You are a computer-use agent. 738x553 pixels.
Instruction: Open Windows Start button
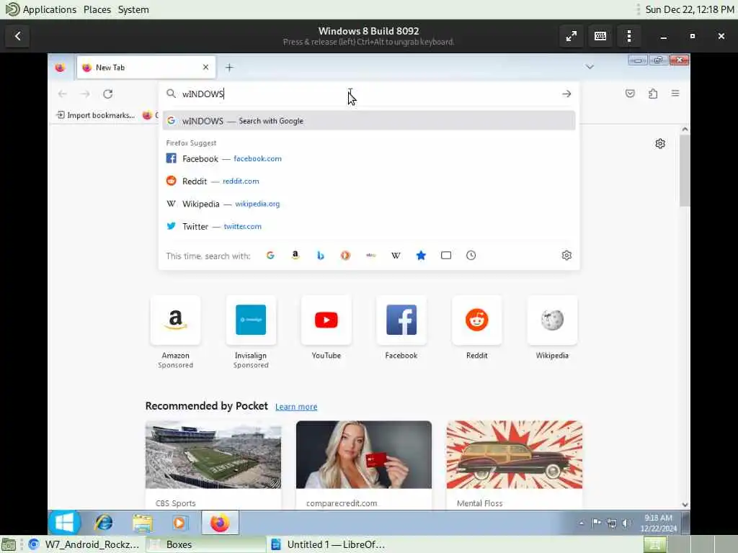(64, 523)
